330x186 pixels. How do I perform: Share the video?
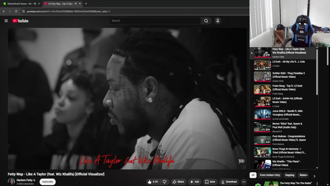(x=178, y=182)
